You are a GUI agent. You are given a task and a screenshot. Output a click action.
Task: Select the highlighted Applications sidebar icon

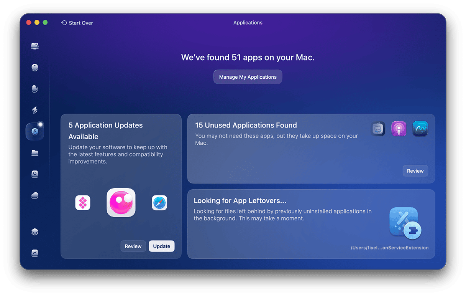(x=35, y=131)
